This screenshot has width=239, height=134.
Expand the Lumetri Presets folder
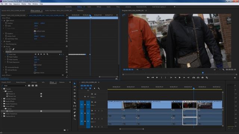pos(2,99)
